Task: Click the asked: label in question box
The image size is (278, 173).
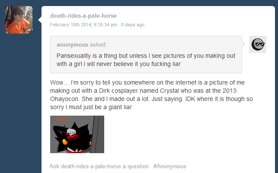Action: pyautogui.click(x=98, y=44)
